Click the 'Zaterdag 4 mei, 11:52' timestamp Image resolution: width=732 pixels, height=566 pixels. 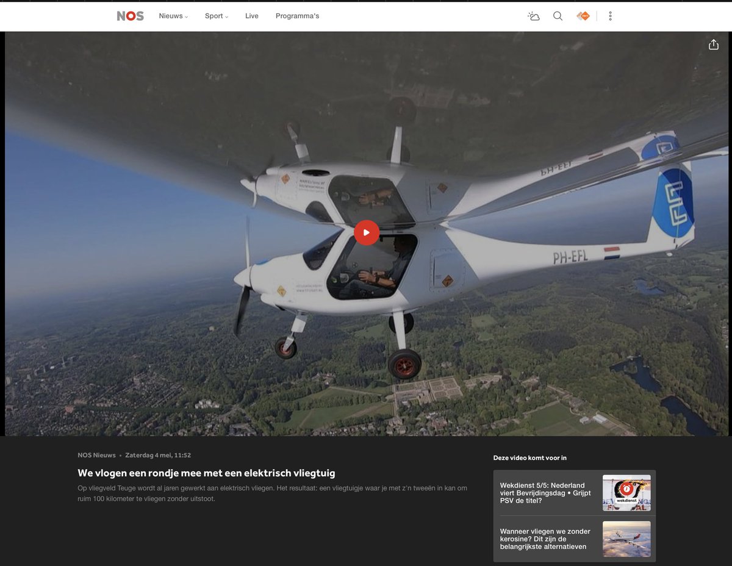(158, 455)
